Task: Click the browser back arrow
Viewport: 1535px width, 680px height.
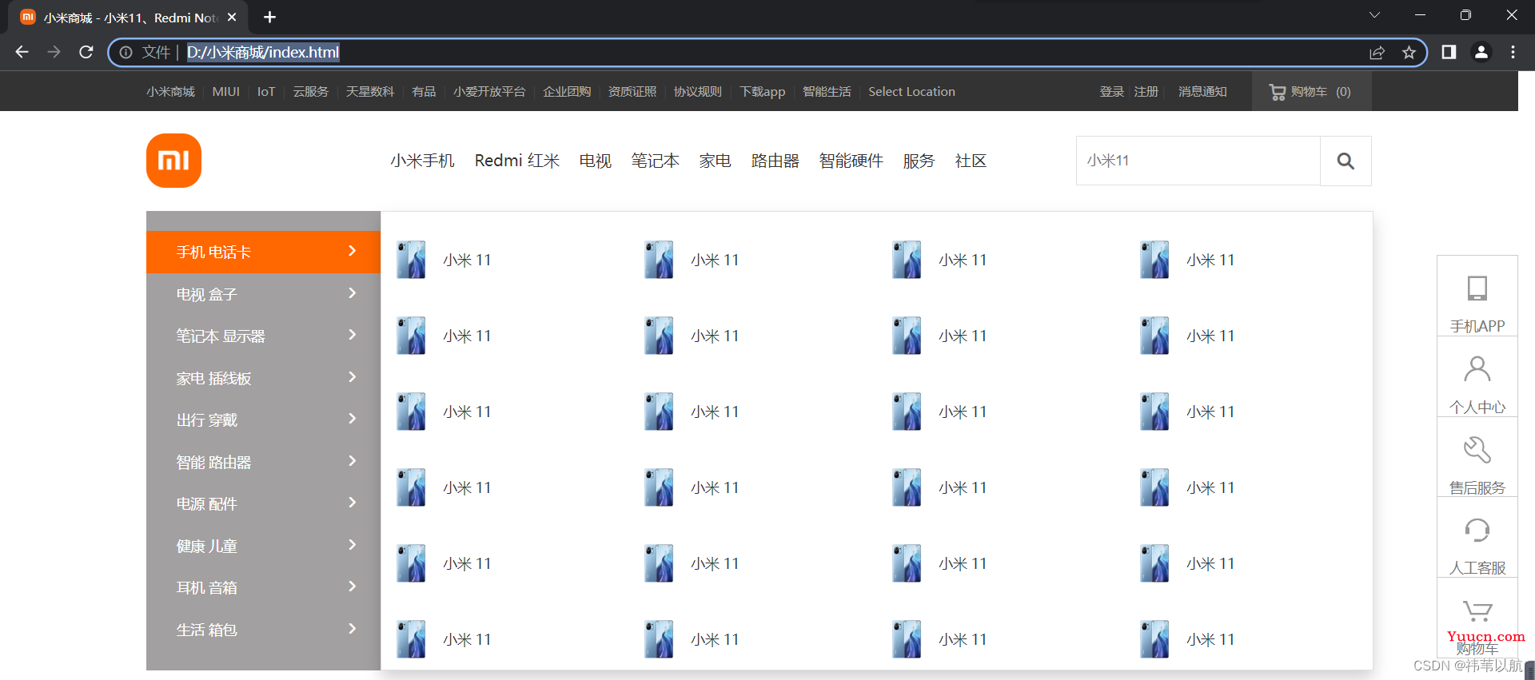Action: tap(22, 52)
